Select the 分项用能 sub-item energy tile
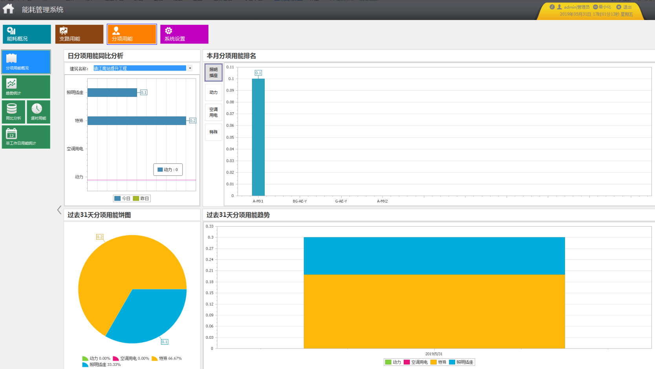The width and height of the screenshot is (655, 369). coord(132,34)
